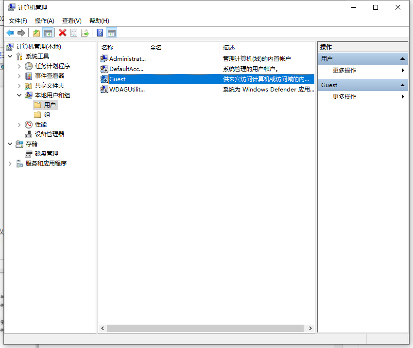Collapse the 用户 section in actions pane
Screen dimensions: 413x348
point(402,59)
